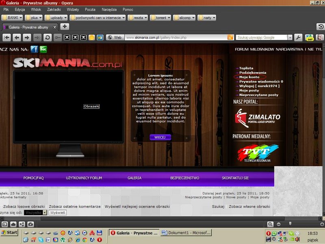
Task: Open Skype from the quick launch bar
Action: click(x=41, y=240)
